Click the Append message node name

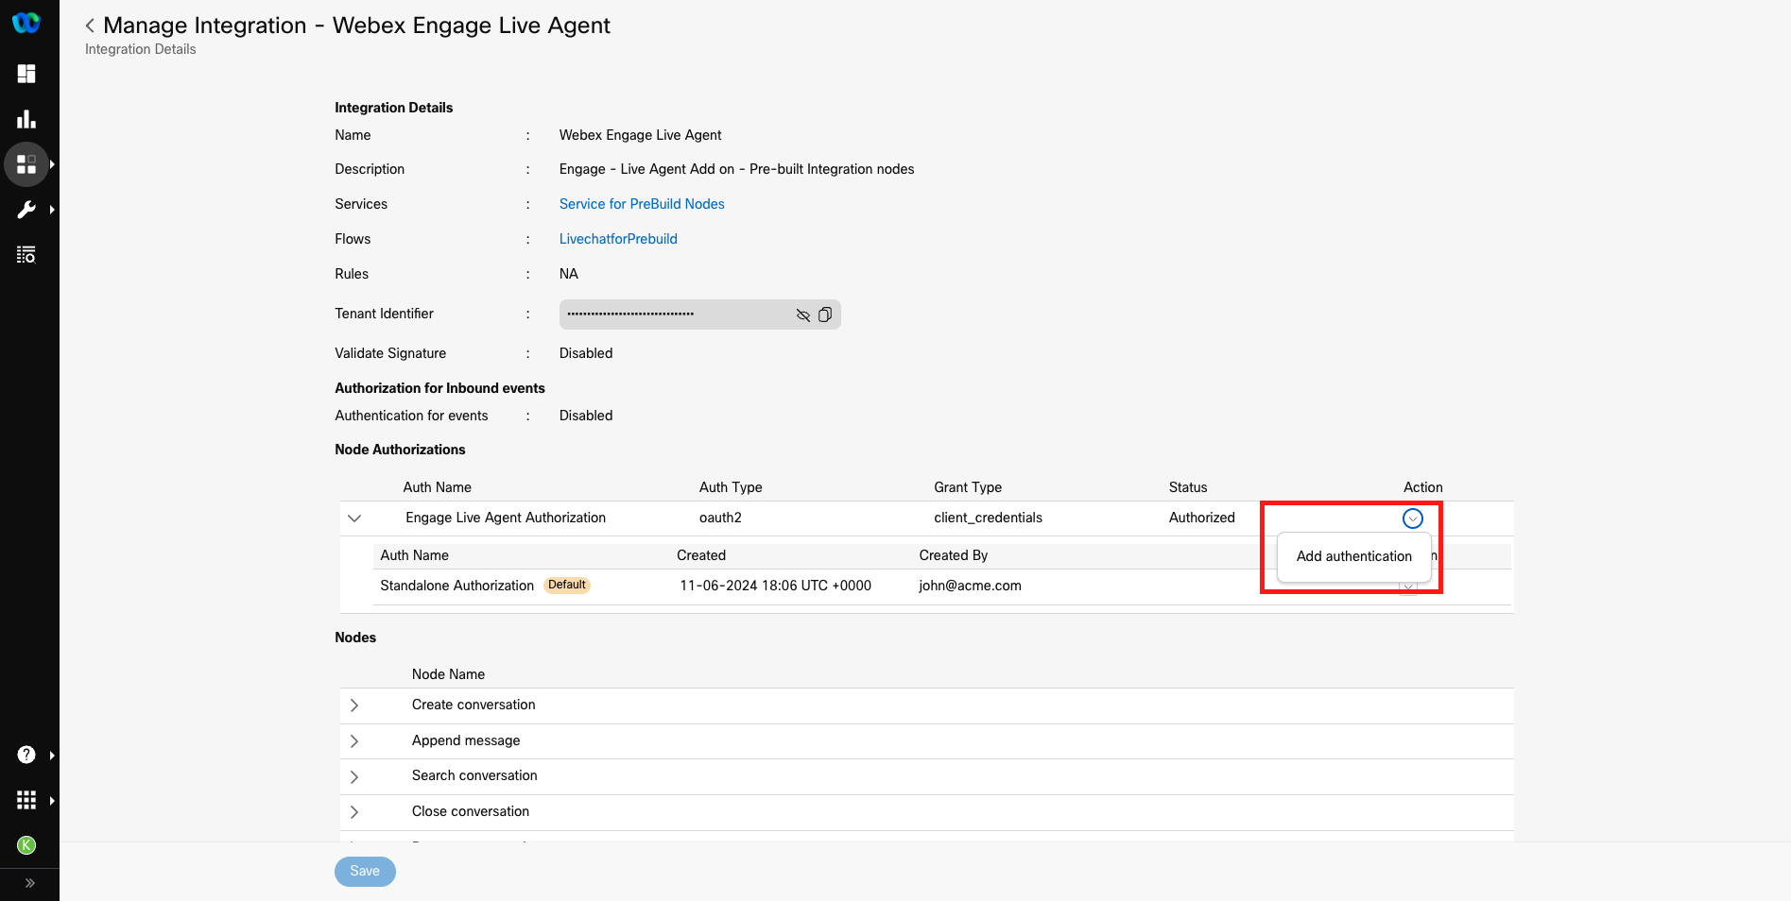tap(466, 740)
